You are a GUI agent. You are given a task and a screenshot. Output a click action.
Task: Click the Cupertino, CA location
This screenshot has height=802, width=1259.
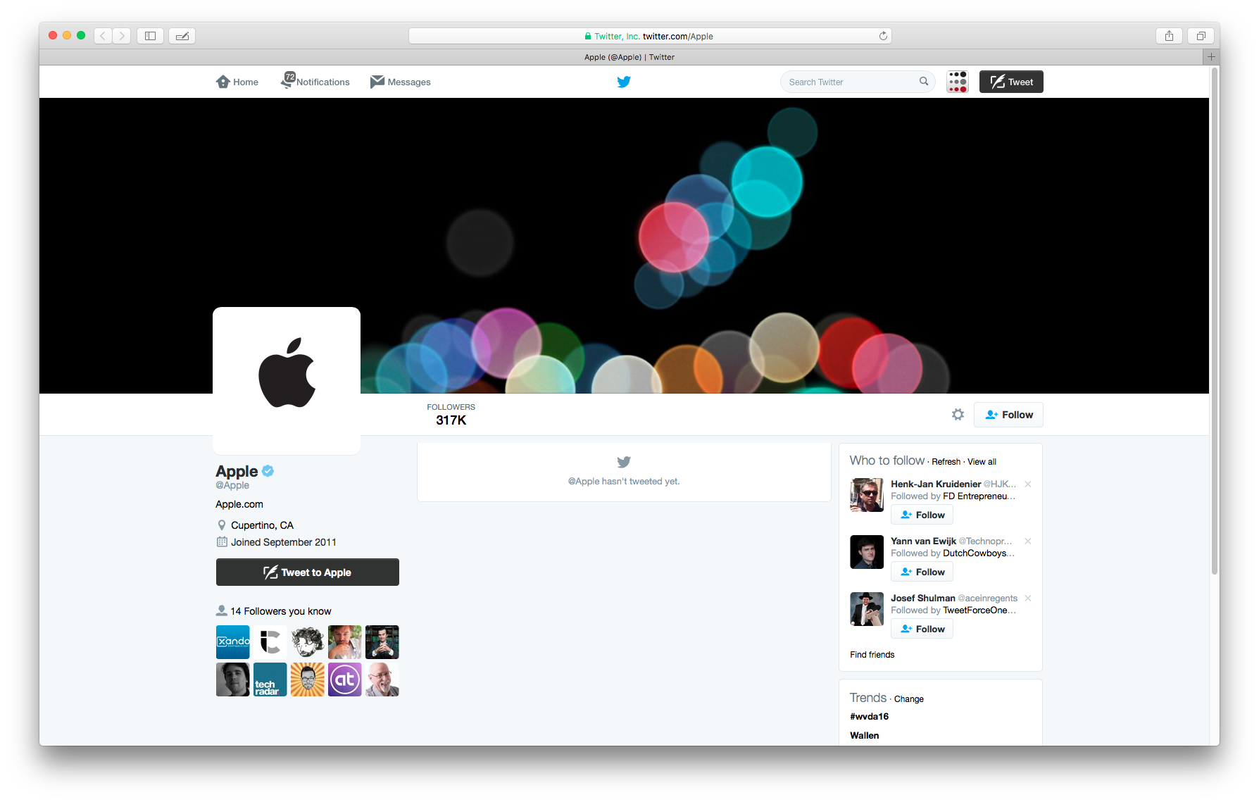pos(262,525)
